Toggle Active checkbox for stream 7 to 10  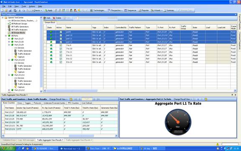tap(61, 49)
